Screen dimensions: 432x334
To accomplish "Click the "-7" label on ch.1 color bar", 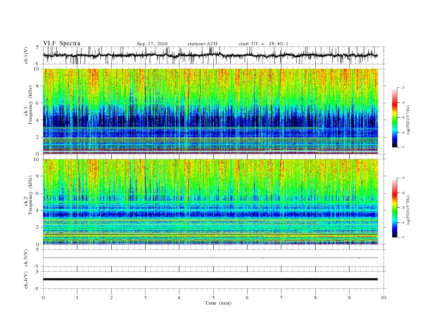I will click(x=403, y=147).
